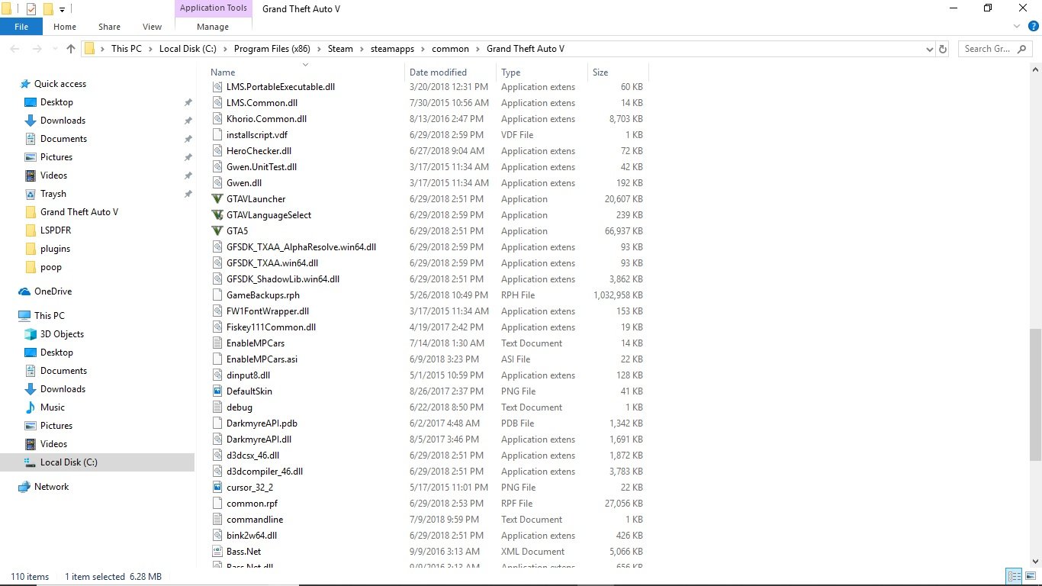Click the Properties icon in Quick Access Toolbar

[31, 9]
